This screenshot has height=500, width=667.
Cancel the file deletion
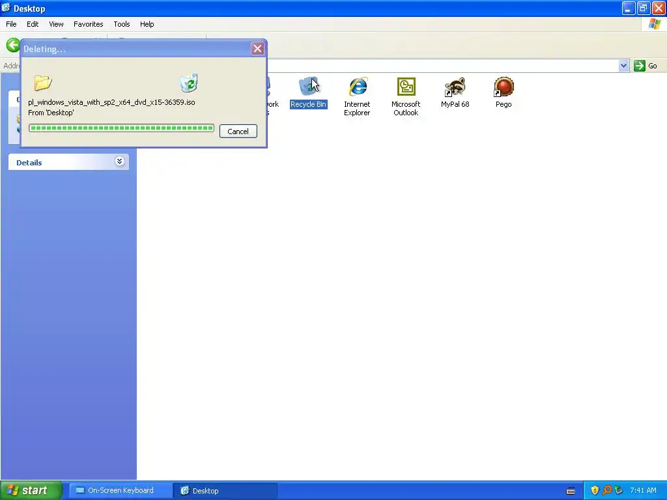pyautogui.click(x=238, y=132)
